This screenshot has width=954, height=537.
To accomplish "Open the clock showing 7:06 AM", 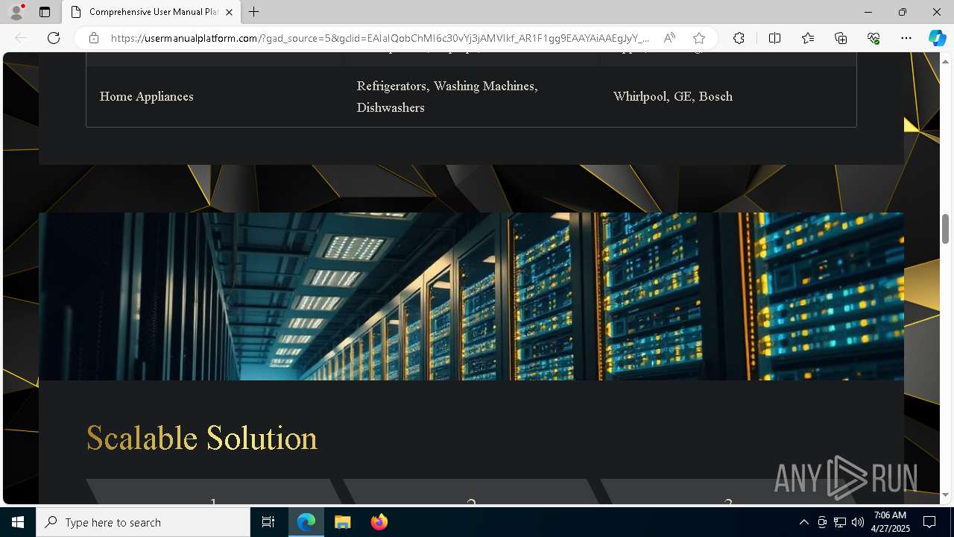I will tap(890, 522).
